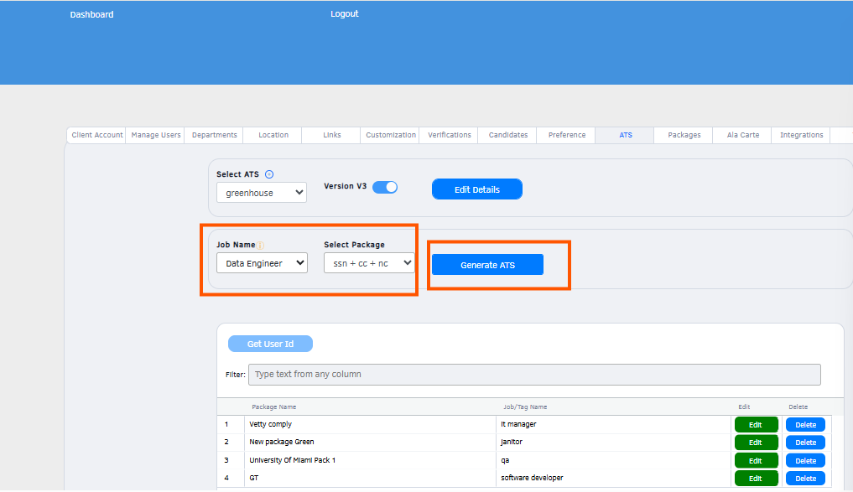Edit the University Of Miami Pack 1 row
The height and width of the screenshot is (492, 853).
[x=756, y=460]
